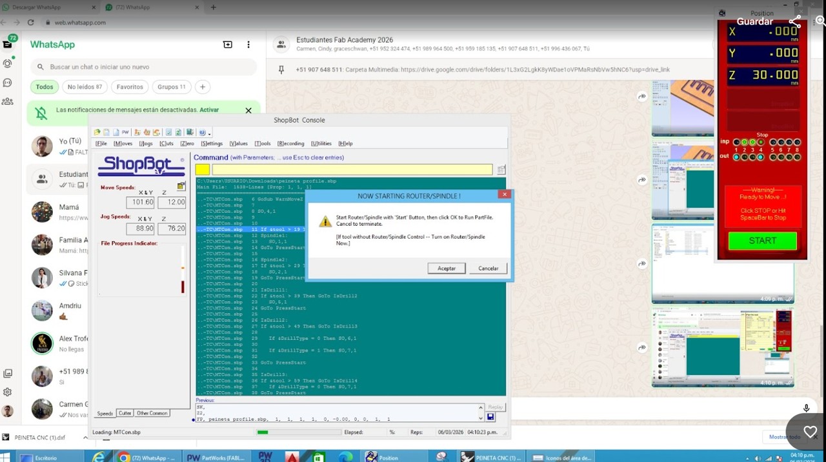The width and height of the screenshot is (826, 462).
Task: Open the [J]ogs menu in ShopBot
Action: [146, 143]
